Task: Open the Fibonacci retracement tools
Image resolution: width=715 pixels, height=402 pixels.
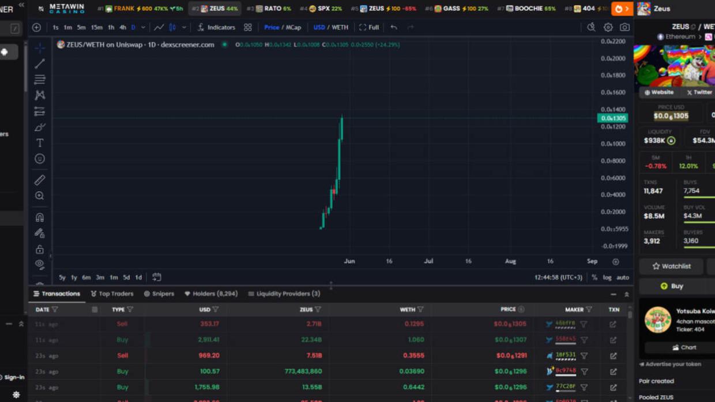Action: coord(40,79)
